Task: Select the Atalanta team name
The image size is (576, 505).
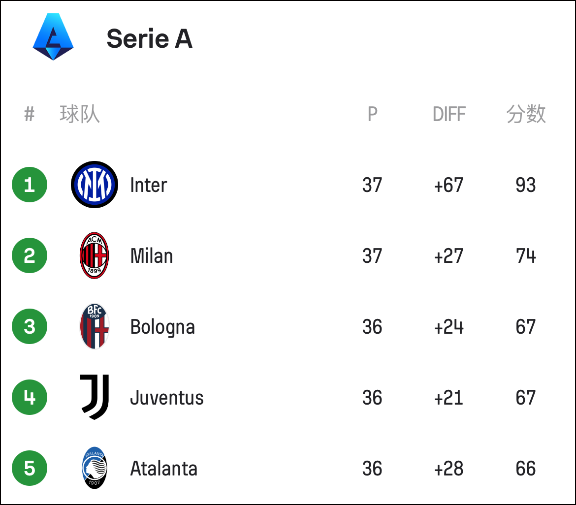Action: [x=164, y=469]
